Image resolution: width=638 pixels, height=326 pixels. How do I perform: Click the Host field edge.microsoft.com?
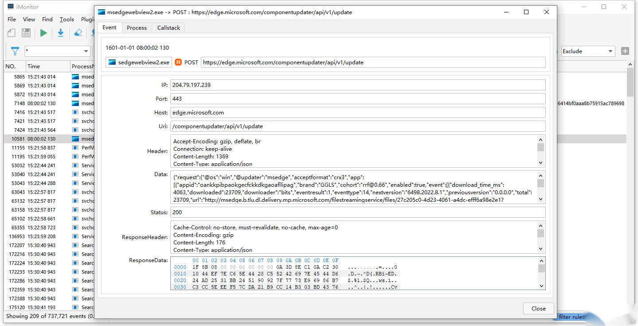click(x=358, y=113)
